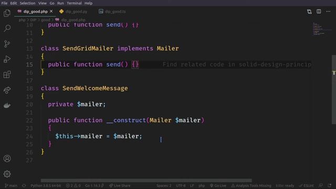Click line number 27 in the gutter
This screenshot has width=336, height=189.
point(29,160)
